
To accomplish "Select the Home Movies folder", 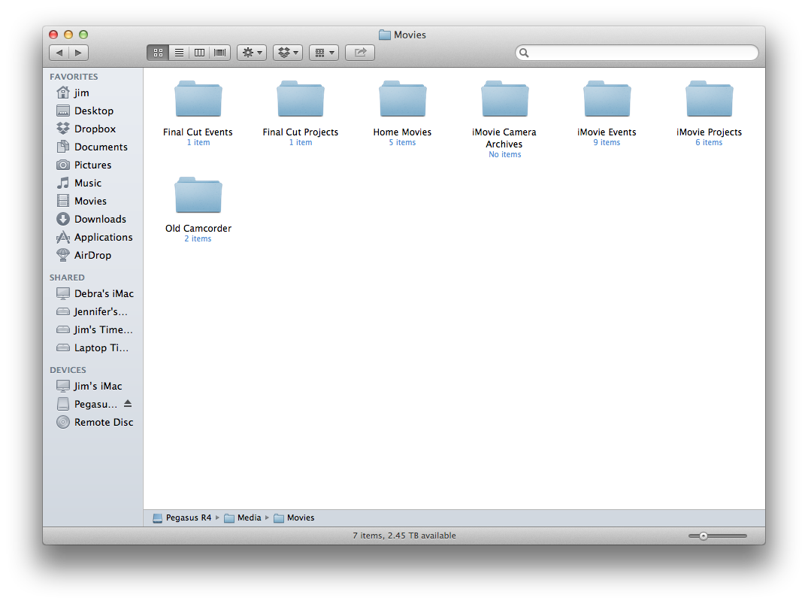I will pyautogui.click(x=402, y=99).
